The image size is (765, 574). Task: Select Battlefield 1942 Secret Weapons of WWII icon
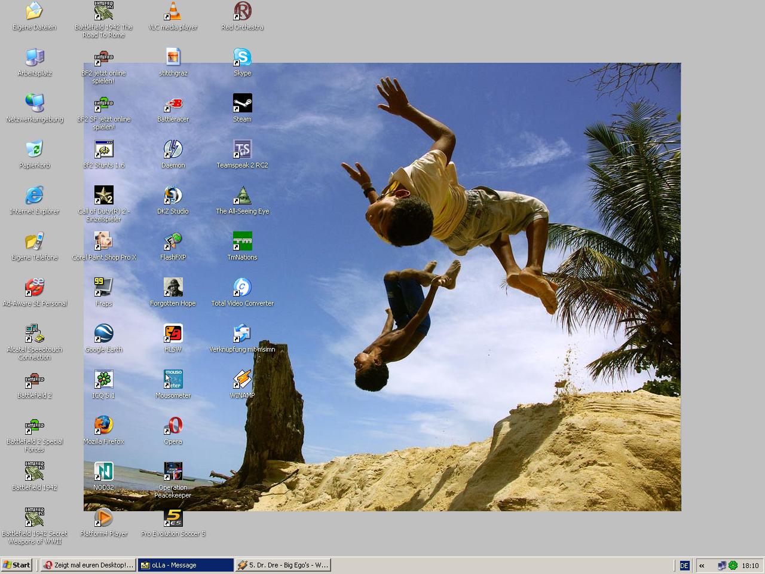[35, 517]
